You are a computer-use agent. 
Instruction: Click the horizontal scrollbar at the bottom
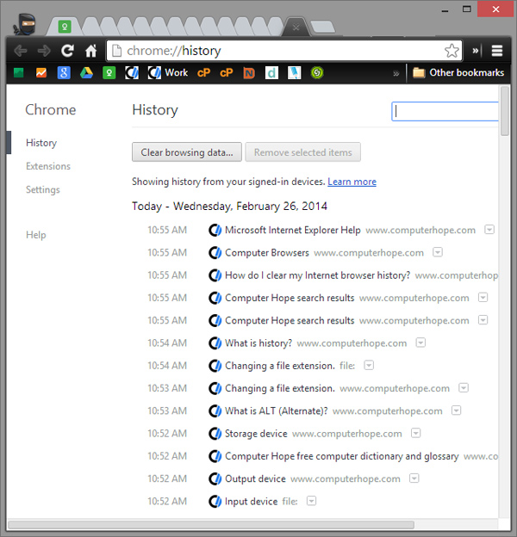coord(211,524)
